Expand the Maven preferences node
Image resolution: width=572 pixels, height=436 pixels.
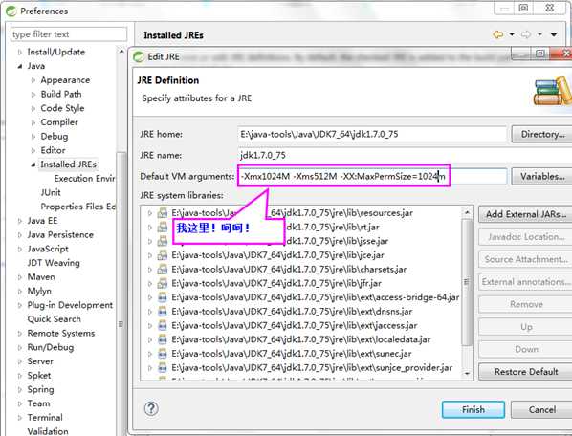click(x=20, y=277)
